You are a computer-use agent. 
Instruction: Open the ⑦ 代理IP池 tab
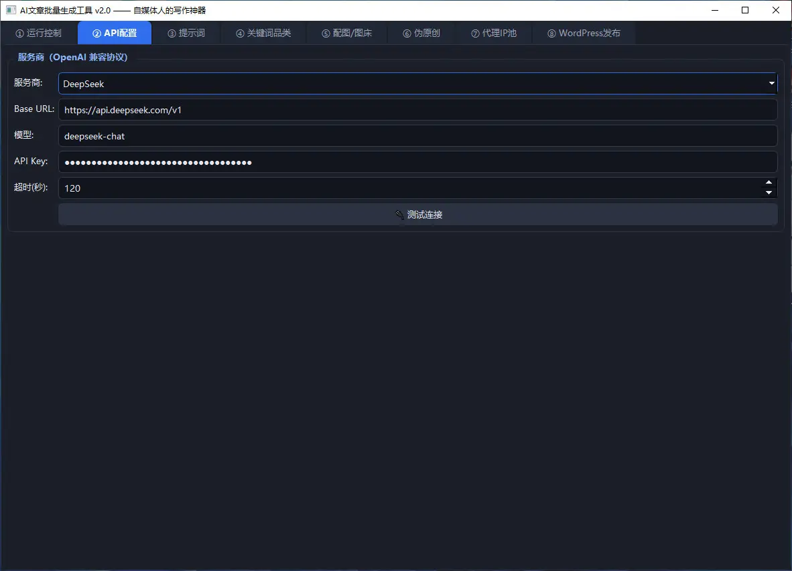point(493,33)
